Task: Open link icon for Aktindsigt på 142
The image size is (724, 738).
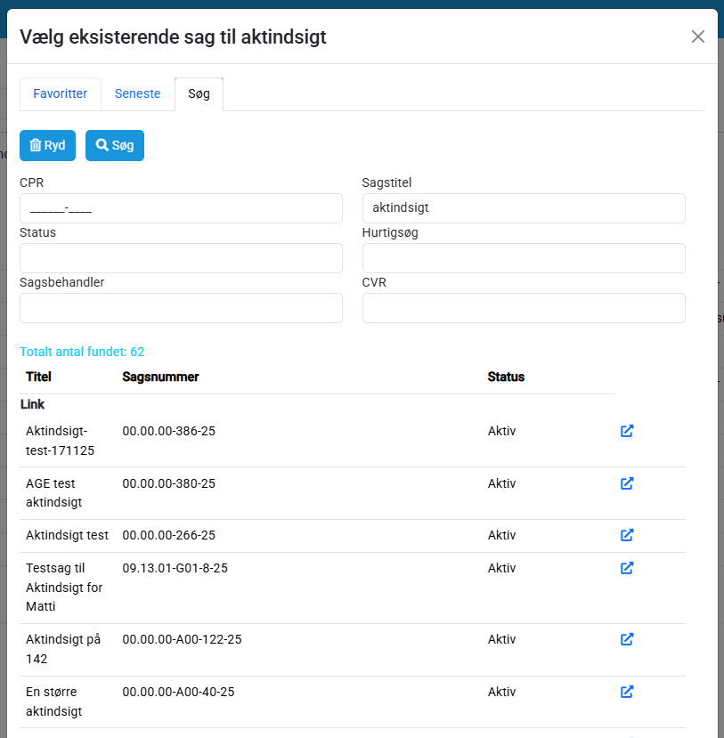Action: (627, 639)
